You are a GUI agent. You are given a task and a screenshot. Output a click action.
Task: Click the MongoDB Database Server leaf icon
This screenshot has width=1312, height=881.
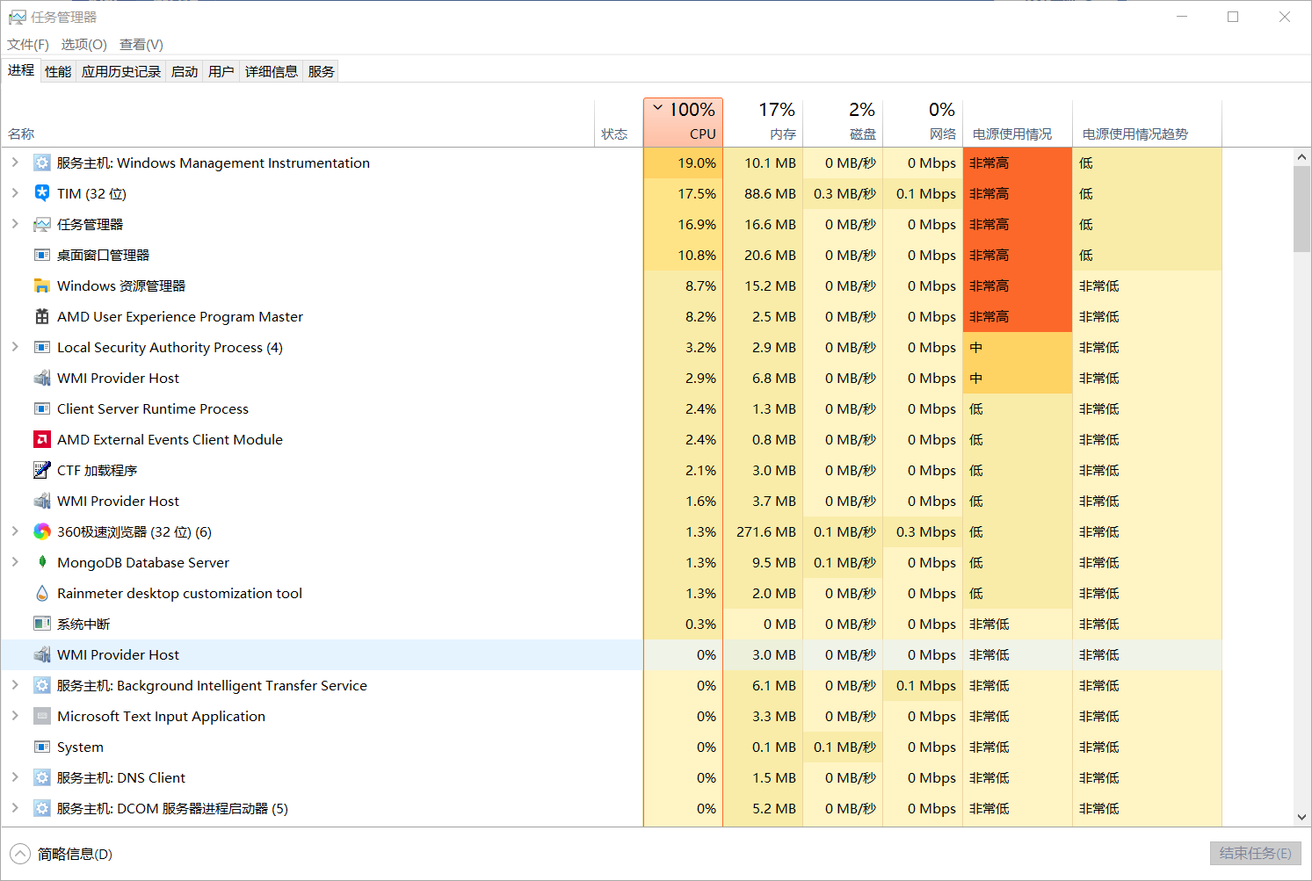pyautogui.click(x=42, y=562)
